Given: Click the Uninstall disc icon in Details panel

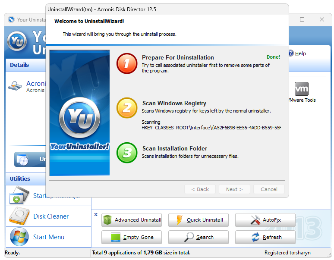Looking at the screenshot, I should [x=22, y=160].
